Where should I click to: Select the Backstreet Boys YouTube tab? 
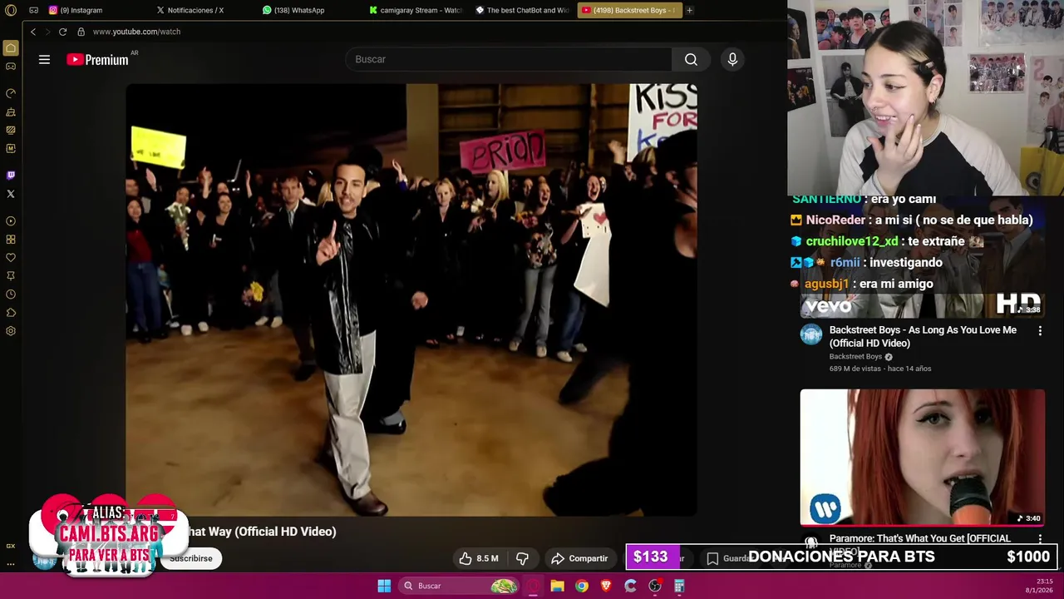tap(629, 10)
